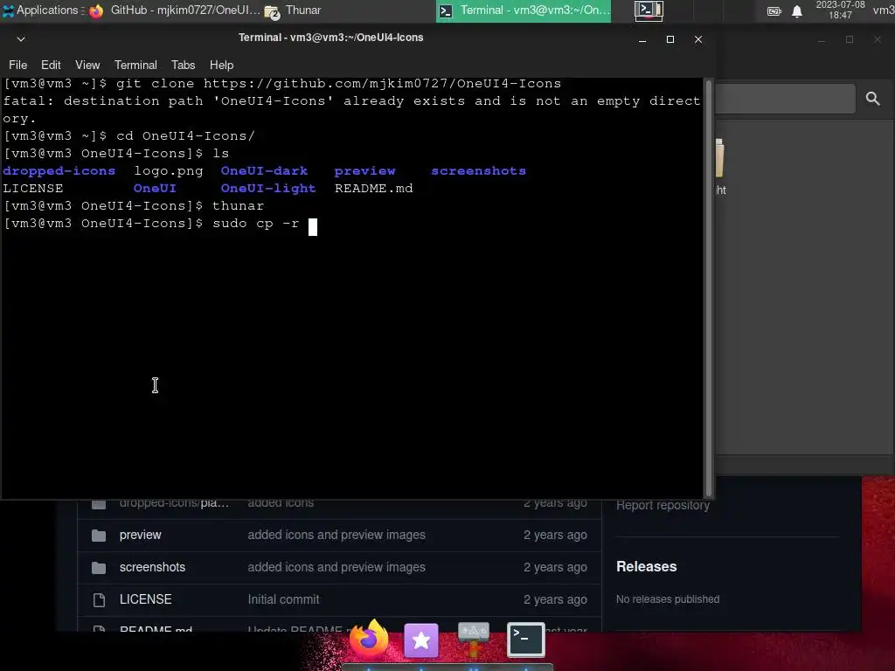Open the third dock icon beside the terminal
895x671 pixels.
473,640
